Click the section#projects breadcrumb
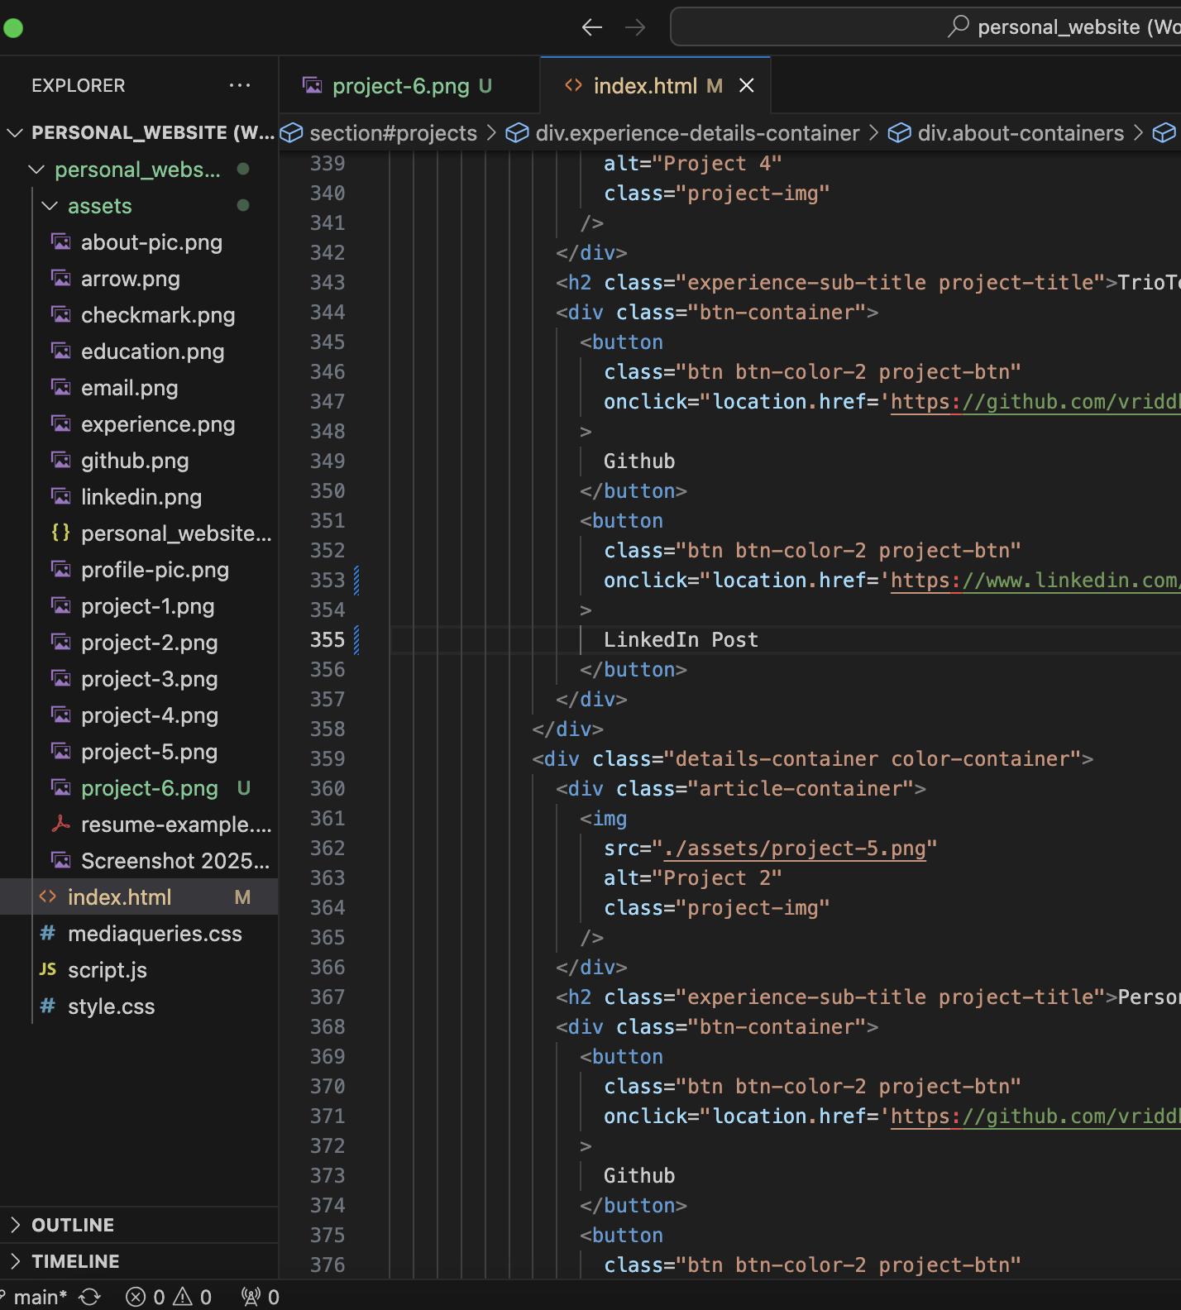The image size is (1181, 1310). click(x=392, y=133)
